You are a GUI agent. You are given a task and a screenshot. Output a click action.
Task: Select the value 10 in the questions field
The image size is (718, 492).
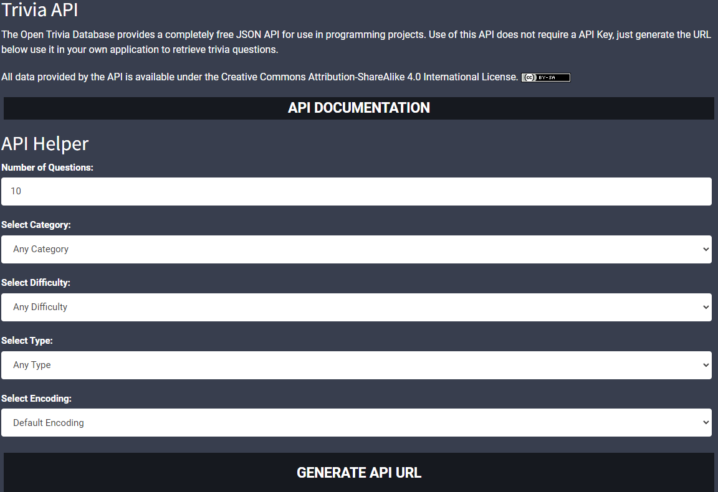(16, 191)
